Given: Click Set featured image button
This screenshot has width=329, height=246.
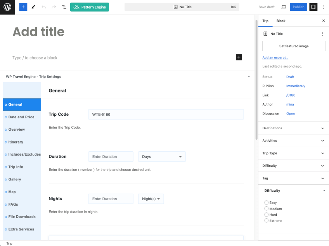Looking at the screenshot, I should tap(294, 46).
